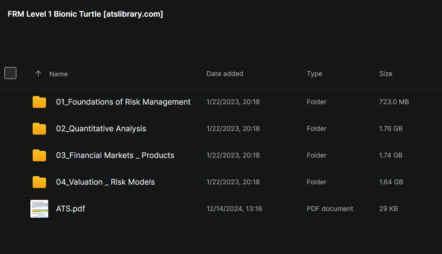Open the 04_Valuation _ Risk Models folder
Image resolution: width=442 pixels, height=254 pixels.
(105, 182)
